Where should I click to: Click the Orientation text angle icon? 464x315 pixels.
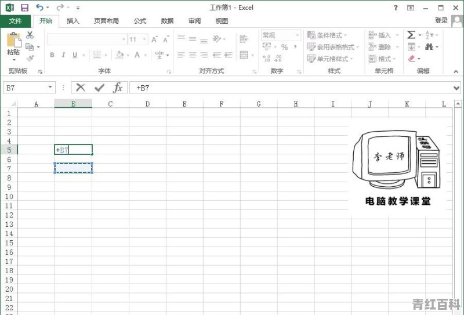[217, 39]
